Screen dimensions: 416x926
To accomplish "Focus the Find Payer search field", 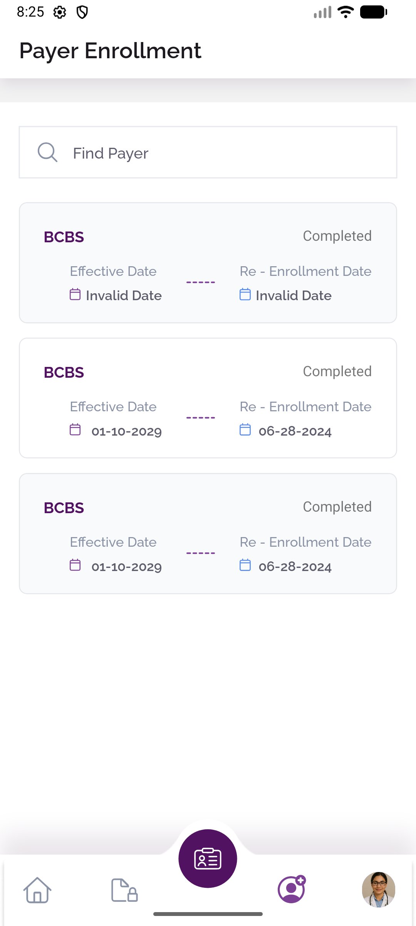I will click(208, 152).
